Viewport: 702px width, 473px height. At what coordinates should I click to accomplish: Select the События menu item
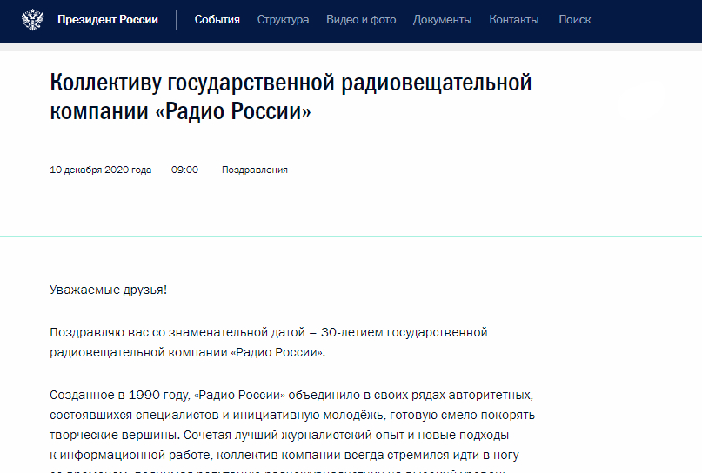[x=217, y=20]
